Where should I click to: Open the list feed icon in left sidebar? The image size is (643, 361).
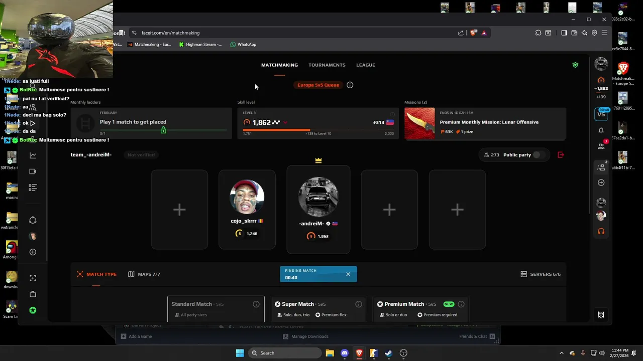pyautogui.click(x=33, y=187)
